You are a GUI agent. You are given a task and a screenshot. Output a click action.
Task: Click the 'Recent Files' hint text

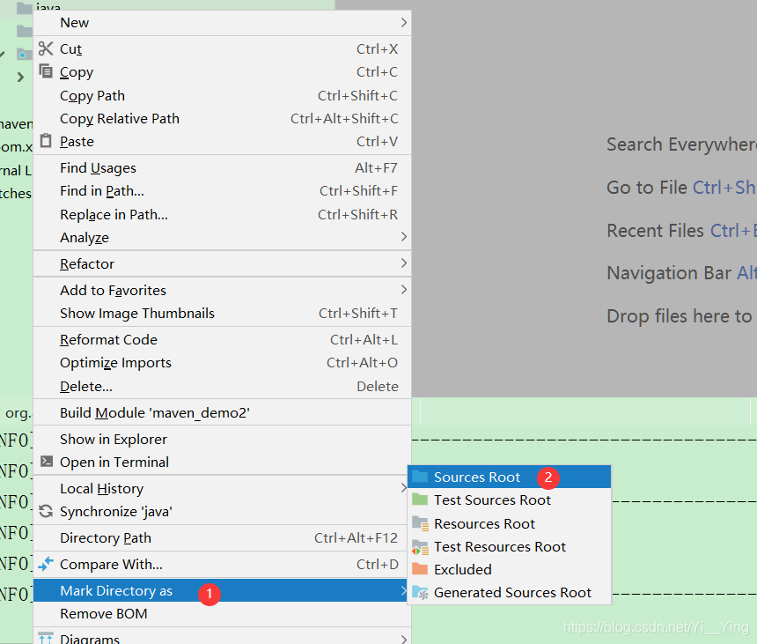655,231
